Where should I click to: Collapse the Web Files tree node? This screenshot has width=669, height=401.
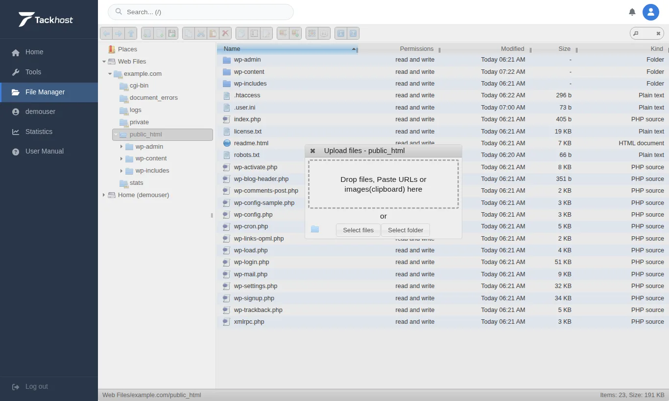(x=104, y=62)
